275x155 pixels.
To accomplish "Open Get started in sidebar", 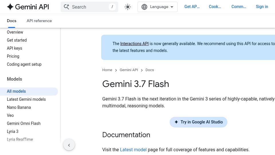I will 17,40.
